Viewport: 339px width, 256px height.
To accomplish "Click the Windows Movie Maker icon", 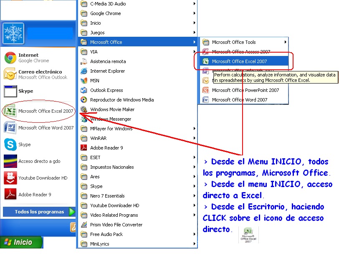I will tap(83, 109).
